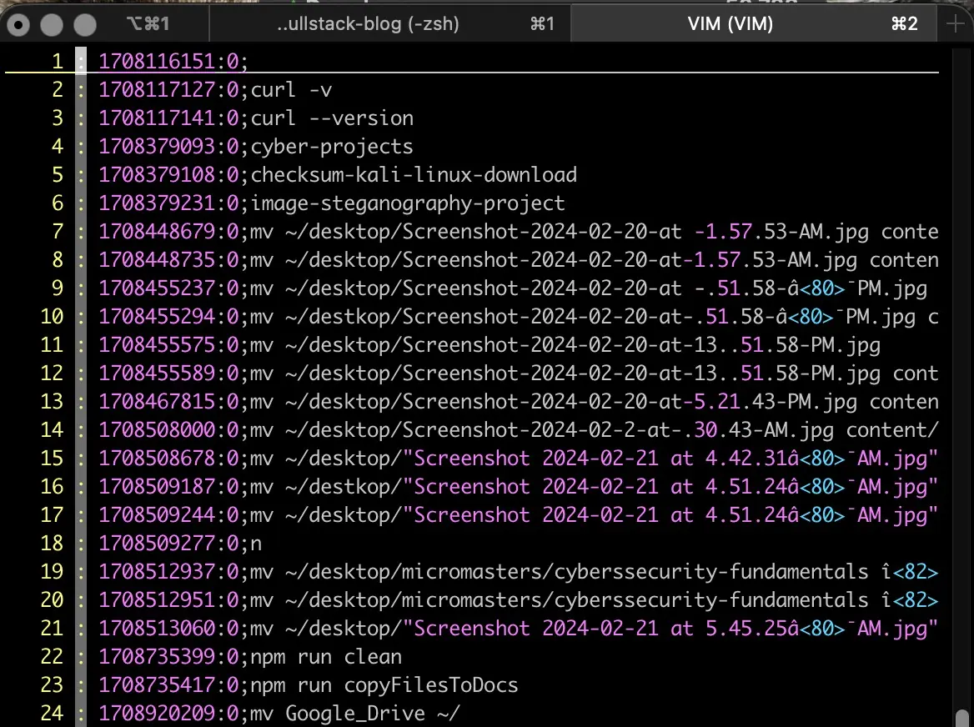Click timestamp 1708509187 on line 16

(157, 487)
